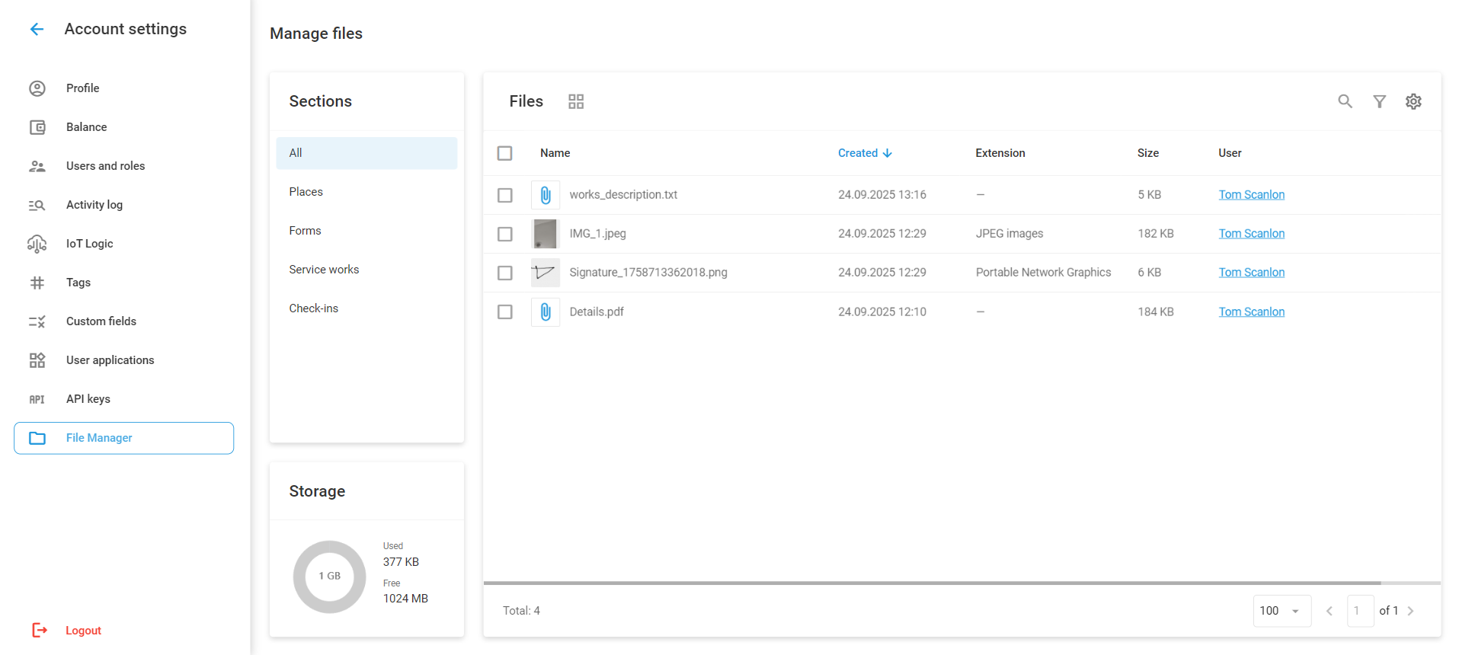This screenshot has width=1459, height=655.
Task: Click the Created sort arrow
Action: pyautogui.click(x=888, y=153)
